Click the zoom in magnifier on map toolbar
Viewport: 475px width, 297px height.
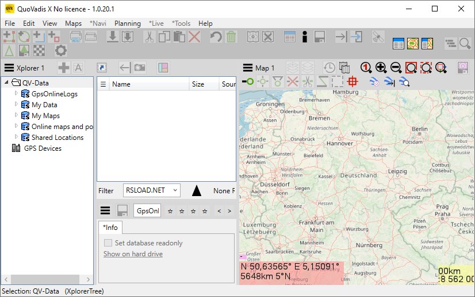click(x=381, y=68)
